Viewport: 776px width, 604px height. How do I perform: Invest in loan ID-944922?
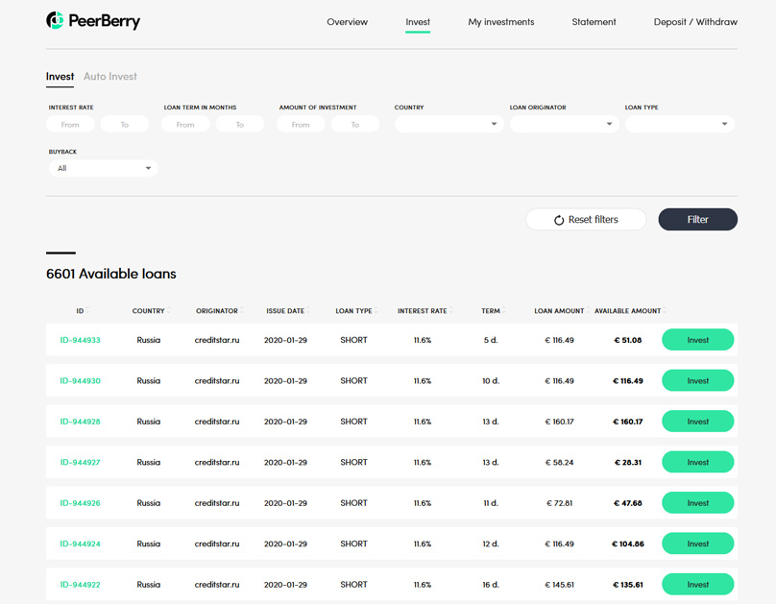[698, 584]
